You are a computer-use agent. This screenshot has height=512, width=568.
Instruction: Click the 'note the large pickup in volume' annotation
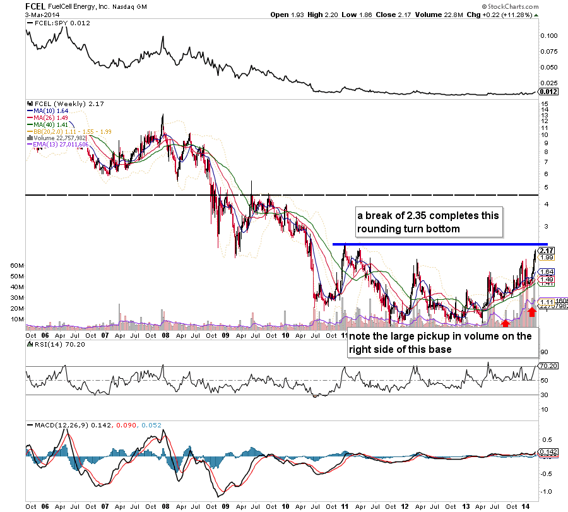tap(442, 343)
